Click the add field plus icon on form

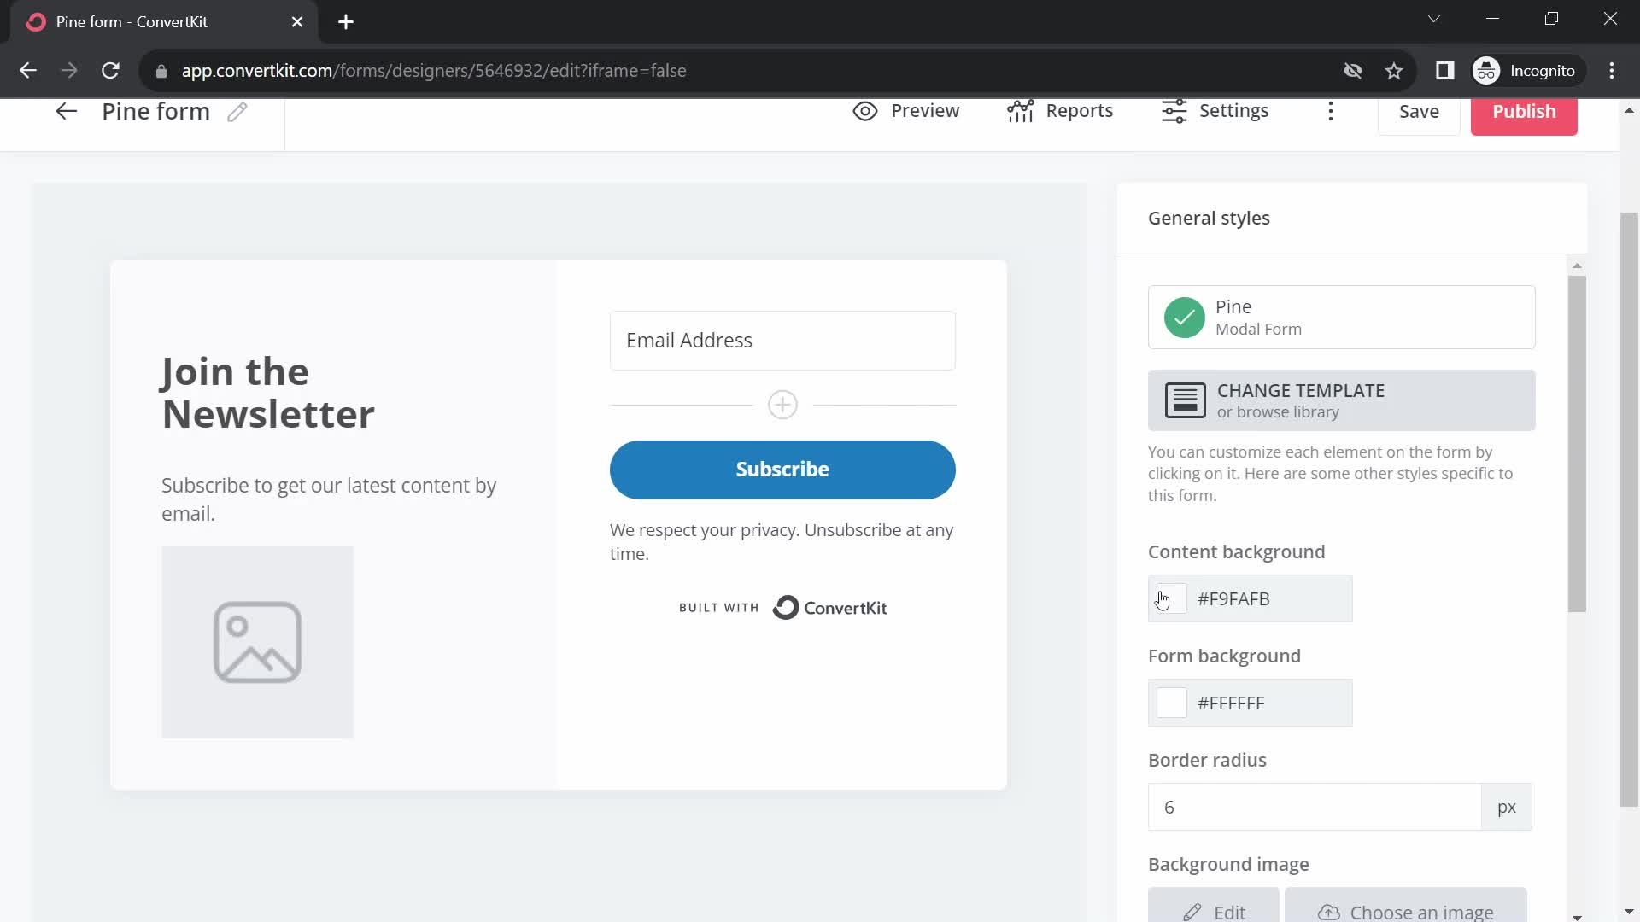[x=782, y=404]
